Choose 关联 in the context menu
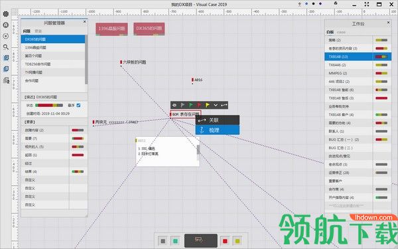 pyautogui.click(x=218, y=120)
